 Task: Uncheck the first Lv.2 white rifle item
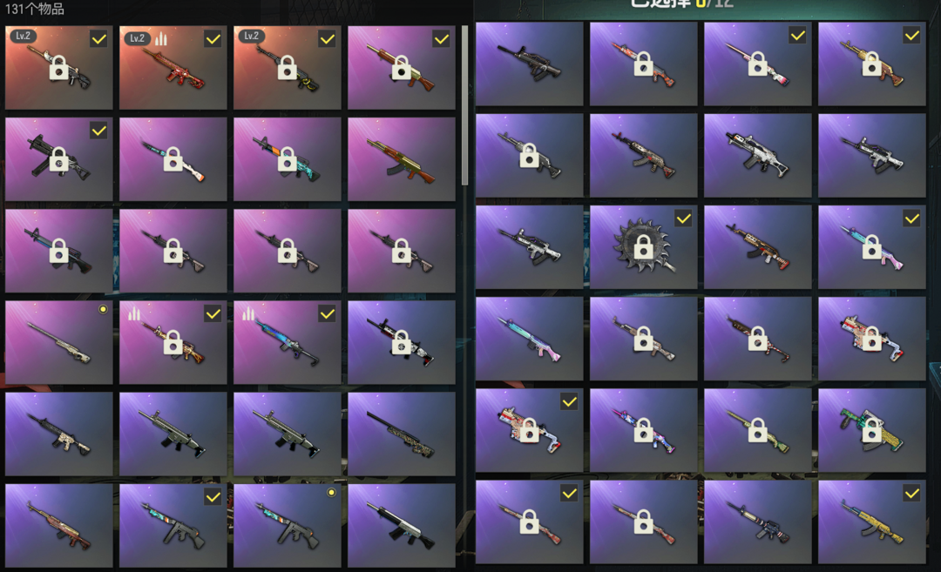pyautogui.click(x=98, y=39)
